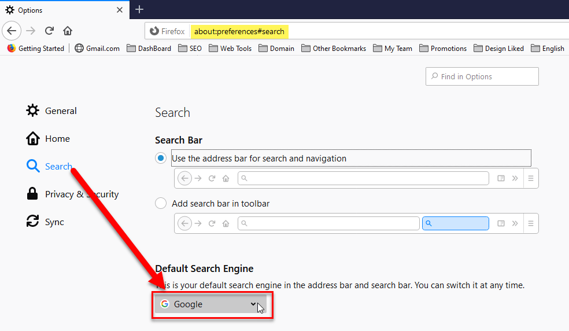Reload the page with the refresh icon
569x331 pixels.
pyautogui.click(x=49, y=31)
